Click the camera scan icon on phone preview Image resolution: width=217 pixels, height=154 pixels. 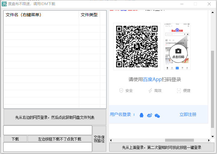[x=178, y=51]
